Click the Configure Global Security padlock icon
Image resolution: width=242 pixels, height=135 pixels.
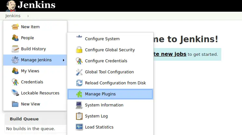(x=79, y=50)
